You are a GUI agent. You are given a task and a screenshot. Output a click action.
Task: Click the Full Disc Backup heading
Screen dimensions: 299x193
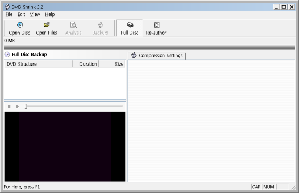point(29,54)
